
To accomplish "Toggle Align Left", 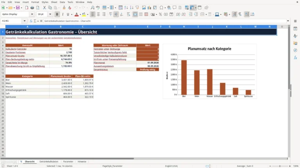I will [93, 14].
